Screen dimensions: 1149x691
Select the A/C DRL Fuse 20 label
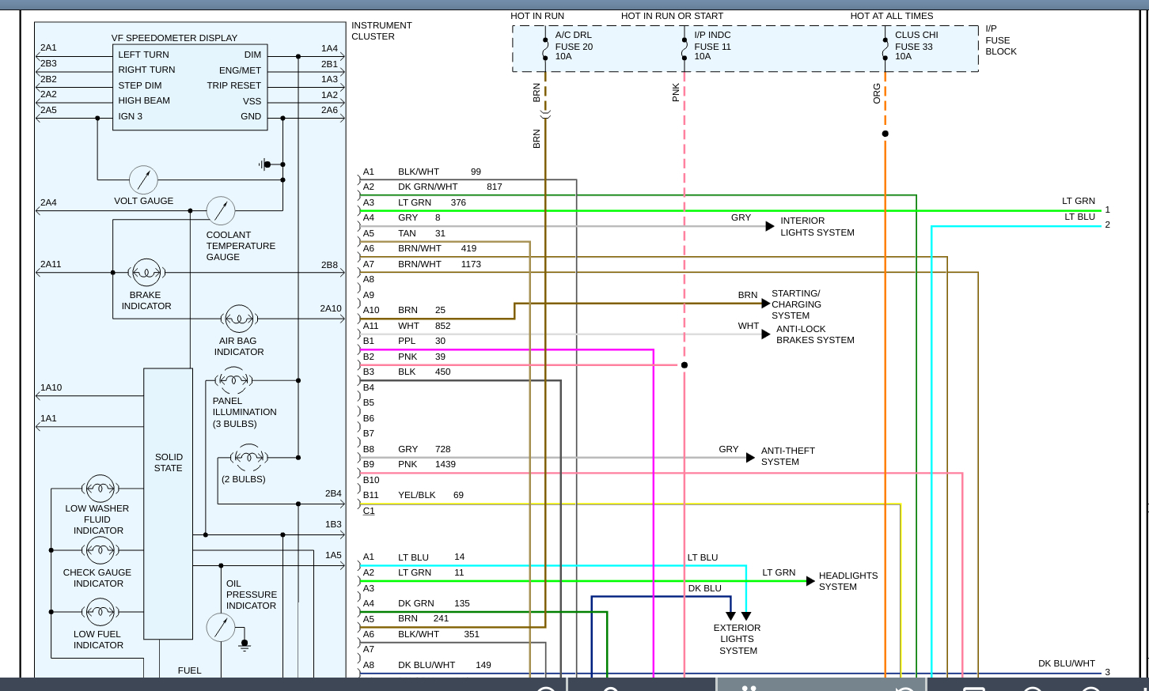[574, 46]
